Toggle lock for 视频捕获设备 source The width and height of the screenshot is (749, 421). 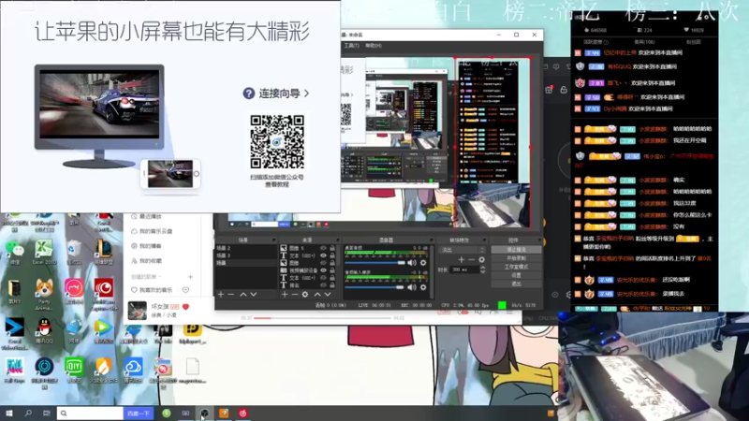click(332, 270)
